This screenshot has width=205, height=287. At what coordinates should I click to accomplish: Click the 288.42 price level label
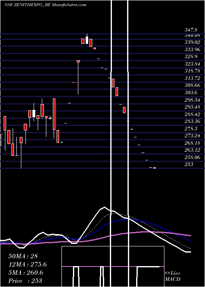pyautogui.click(x=192, y=114)
